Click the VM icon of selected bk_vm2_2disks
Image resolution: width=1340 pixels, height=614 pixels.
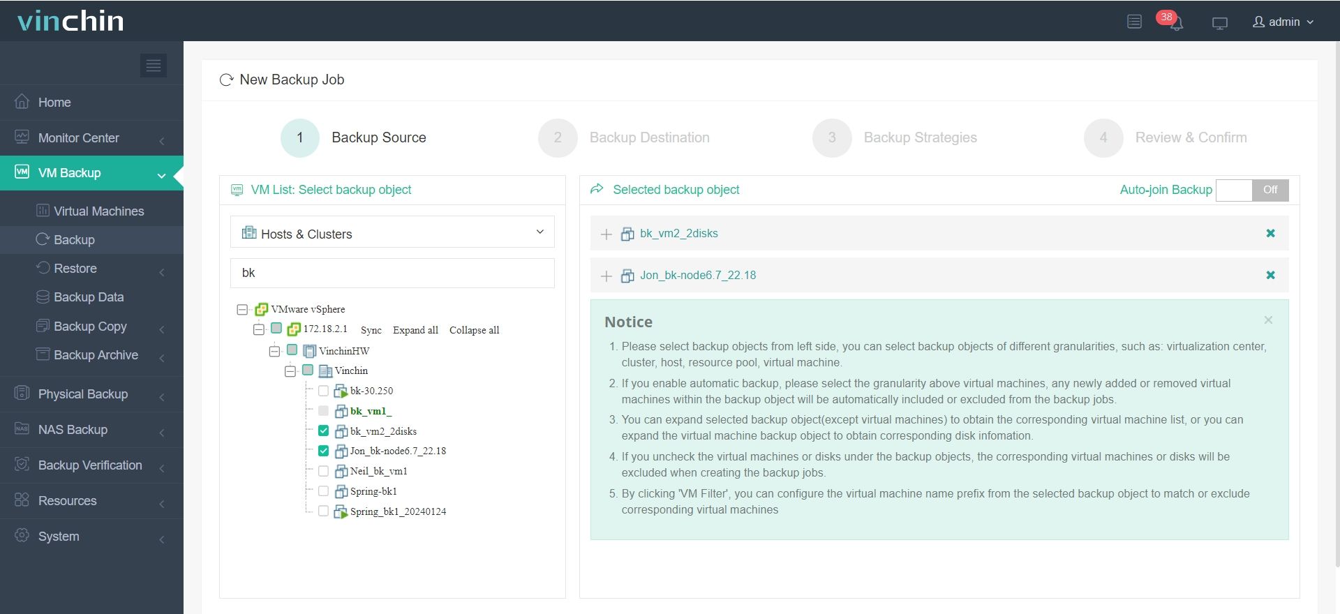coord(627,234)
